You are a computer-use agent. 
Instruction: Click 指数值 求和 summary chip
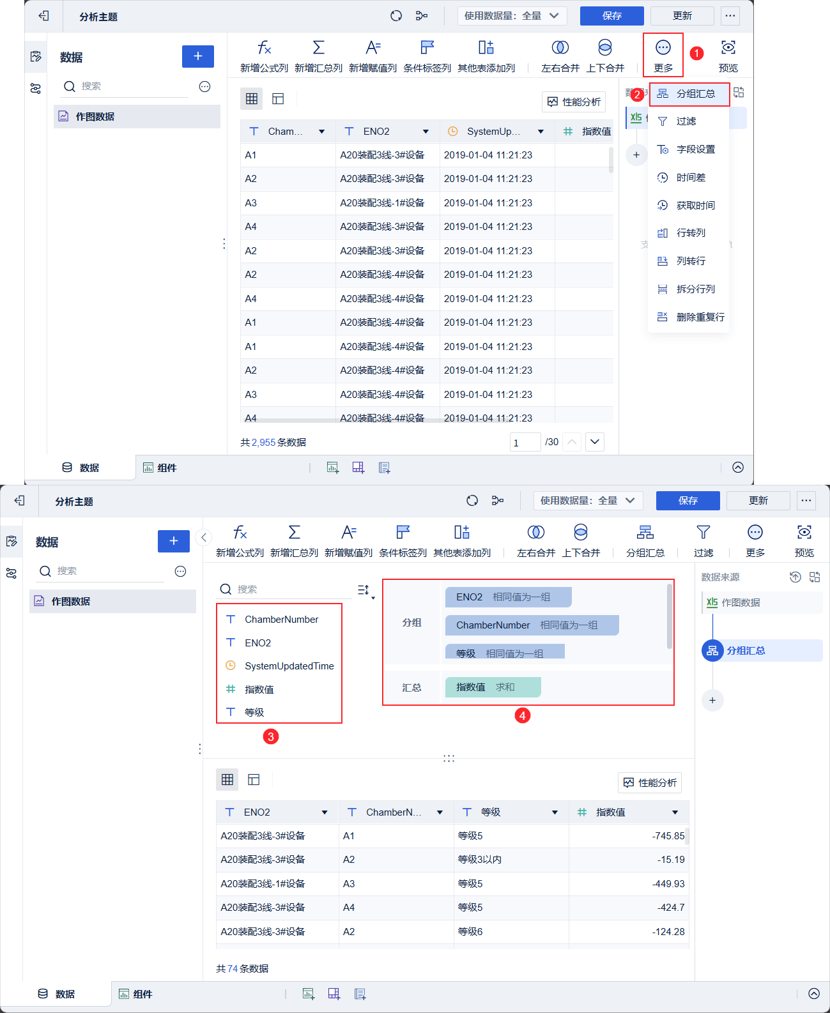[493, 687]
